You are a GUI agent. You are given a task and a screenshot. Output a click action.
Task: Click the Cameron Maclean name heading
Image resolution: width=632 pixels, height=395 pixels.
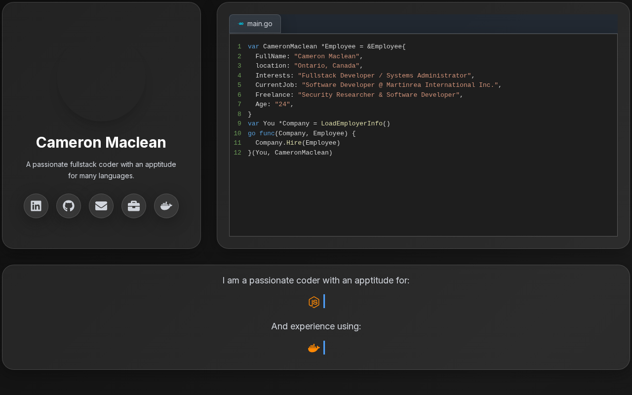click(101, 142)
